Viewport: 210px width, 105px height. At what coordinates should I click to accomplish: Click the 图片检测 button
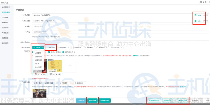(92, 100)
